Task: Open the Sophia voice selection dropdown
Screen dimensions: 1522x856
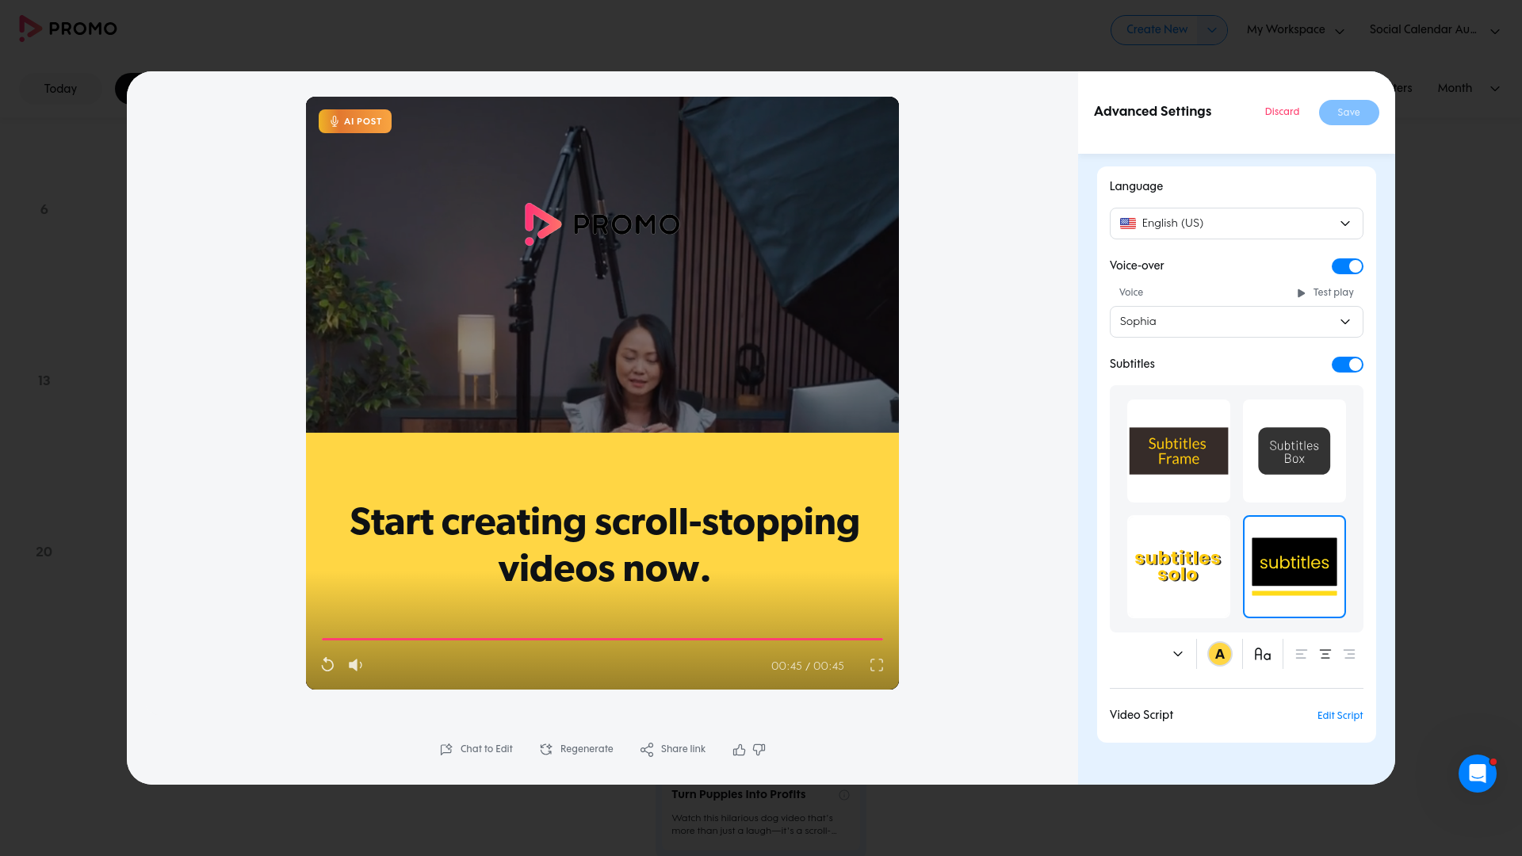Action: [1236, 322]
